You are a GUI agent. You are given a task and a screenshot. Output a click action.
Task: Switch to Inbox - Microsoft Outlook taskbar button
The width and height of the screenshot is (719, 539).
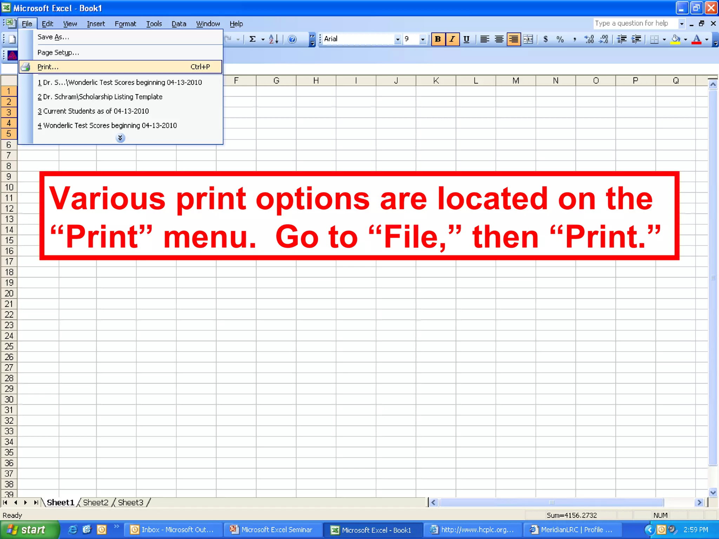pos(173,530)
